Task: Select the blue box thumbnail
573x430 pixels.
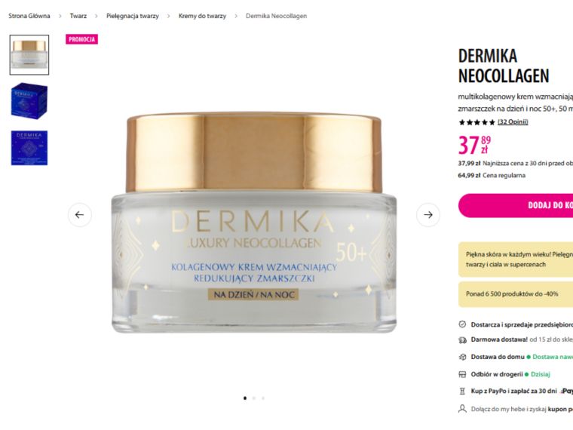Action: 29,101
